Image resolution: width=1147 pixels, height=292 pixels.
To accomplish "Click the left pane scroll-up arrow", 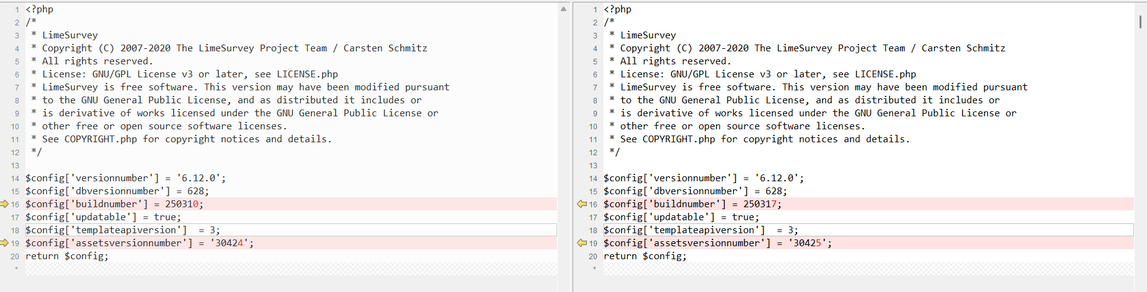I will tap(563, 9).
